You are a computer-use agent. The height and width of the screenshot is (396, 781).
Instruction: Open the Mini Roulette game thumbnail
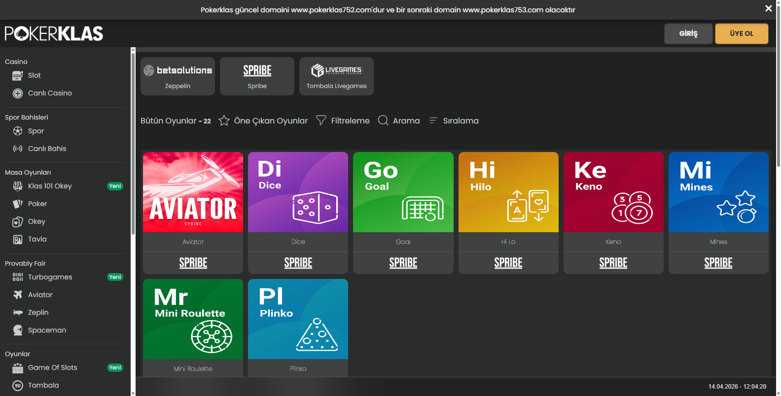pyautogui.click(x=193, y=319)
